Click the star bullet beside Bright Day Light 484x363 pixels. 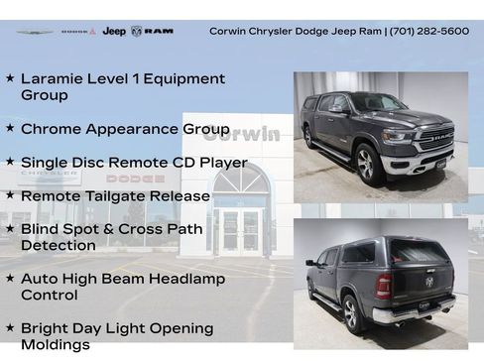coord(10,327)
